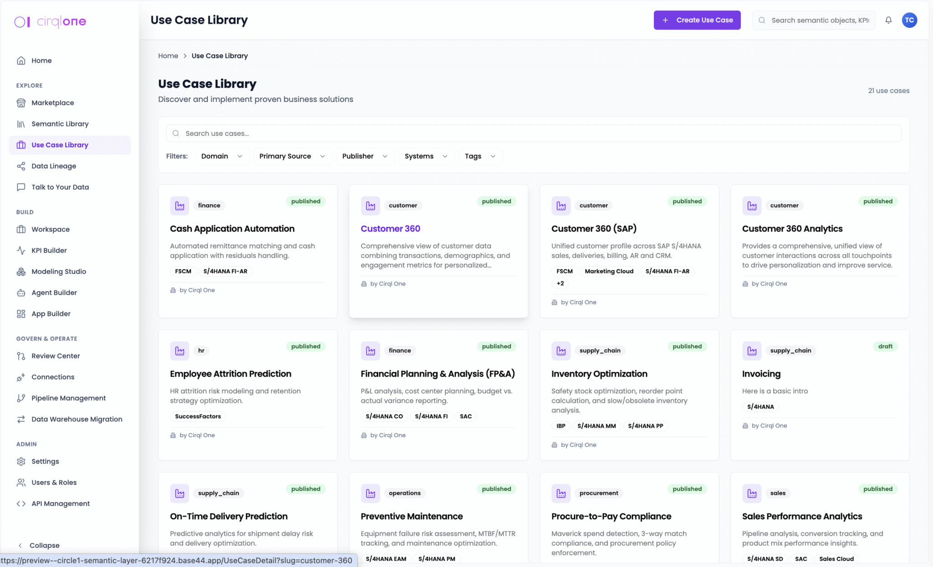
Task: Click the notification bell icon
Action: (x=888, y=20)
